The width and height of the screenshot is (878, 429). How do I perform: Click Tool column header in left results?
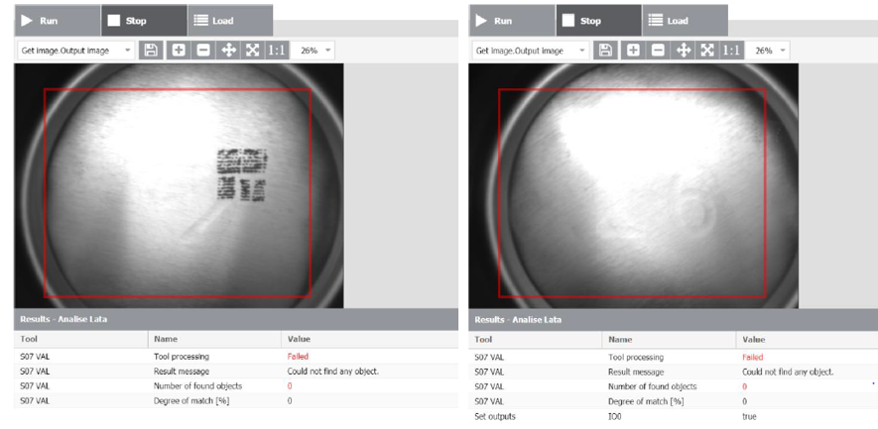click(80, 339)
